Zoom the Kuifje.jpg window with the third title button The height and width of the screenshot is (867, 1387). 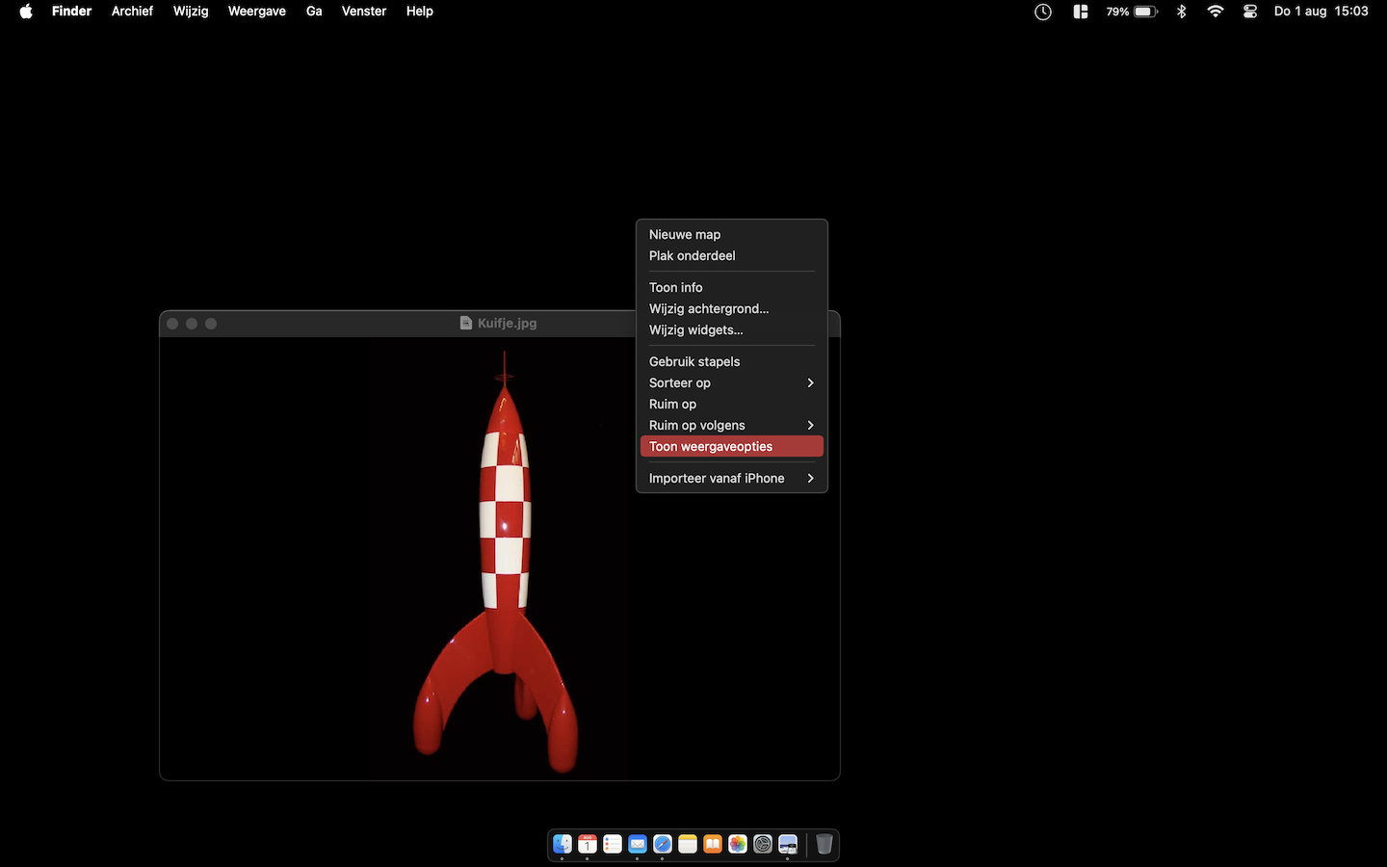(x=211, y=324)
